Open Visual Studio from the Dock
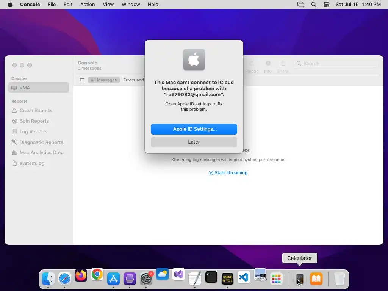 [x=179, y=274]
